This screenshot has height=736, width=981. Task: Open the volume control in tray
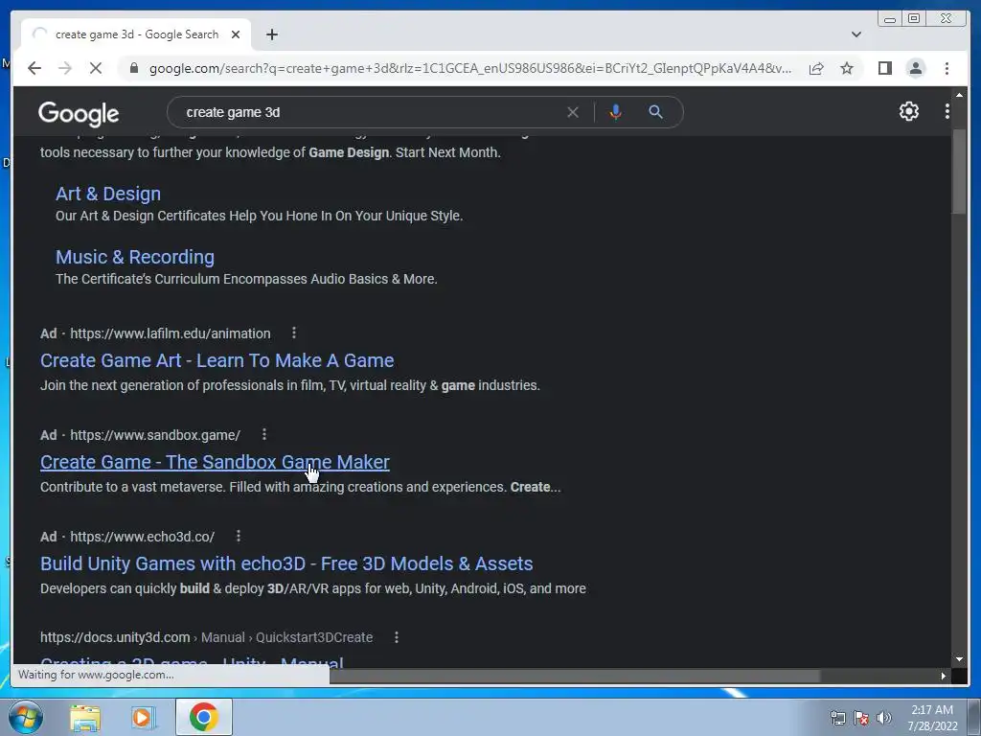point(884,718)
